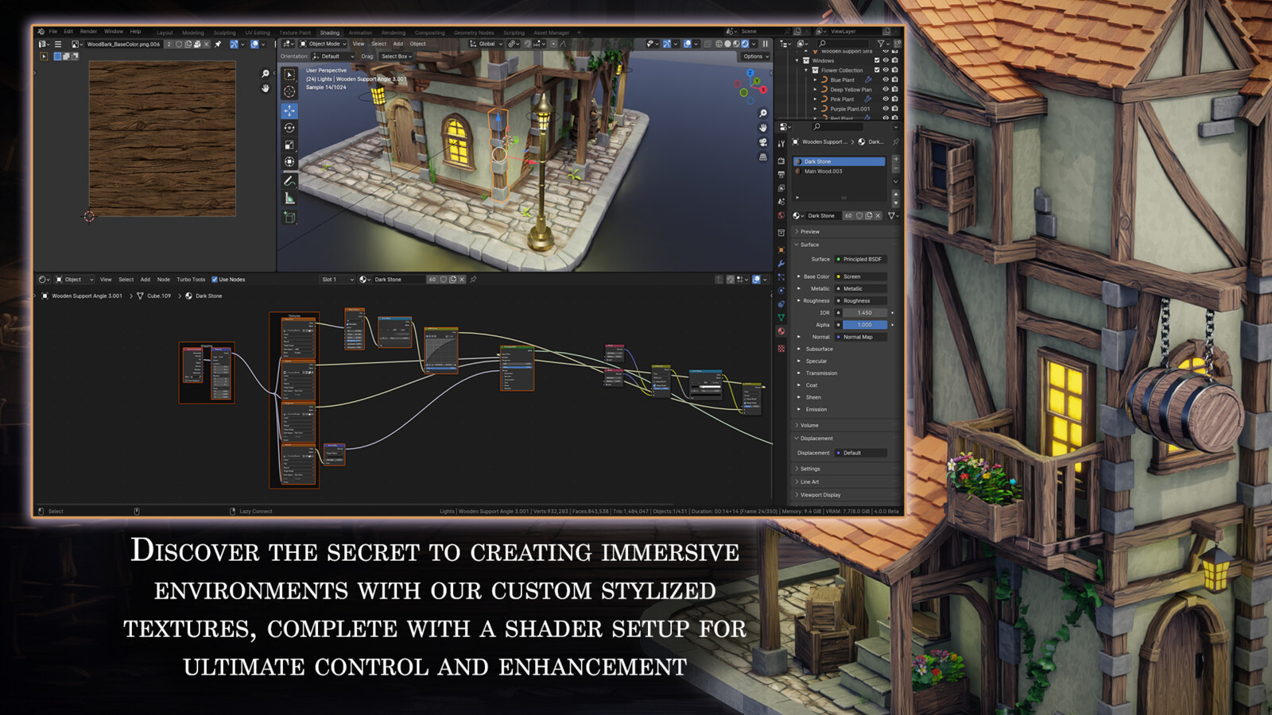The image size is (1272, 715).
Task: Hide the Blue Plant object with the eye toggle
Action: point(886,80)
